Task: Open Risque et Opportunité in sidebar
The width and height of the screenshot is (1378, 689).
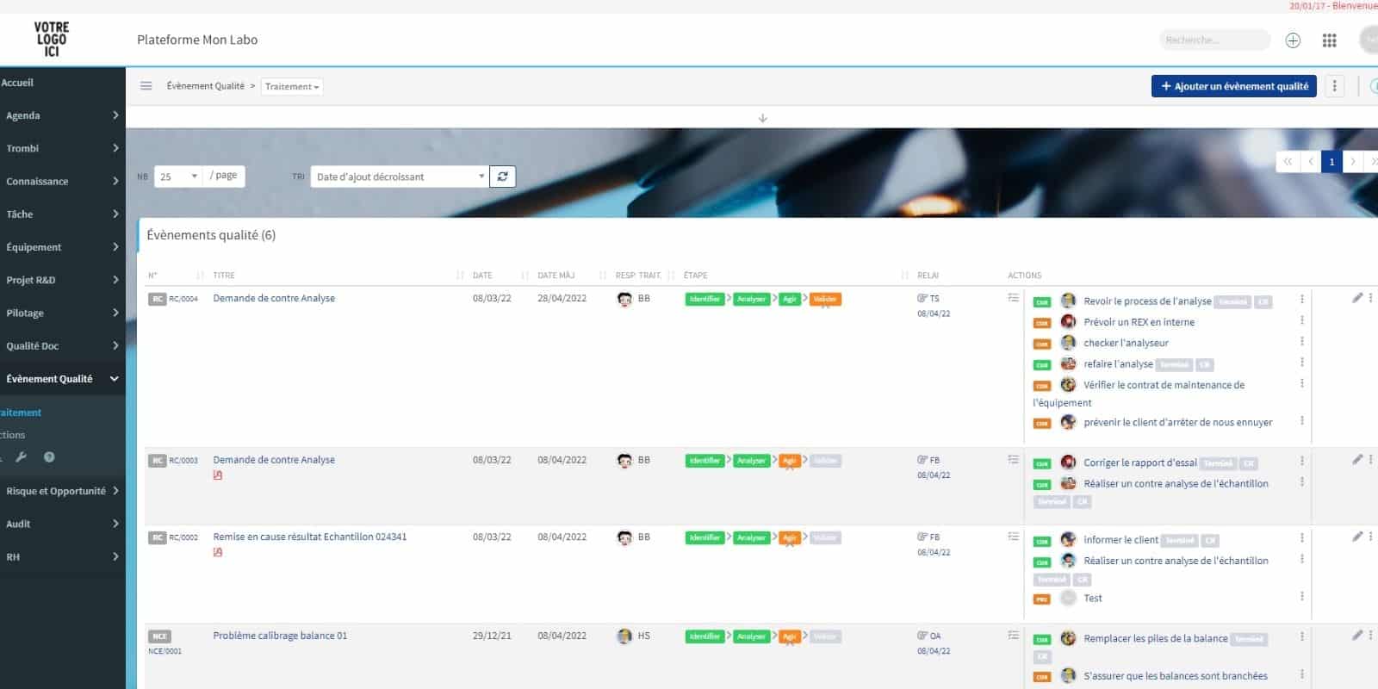Action: click(62, 491)
